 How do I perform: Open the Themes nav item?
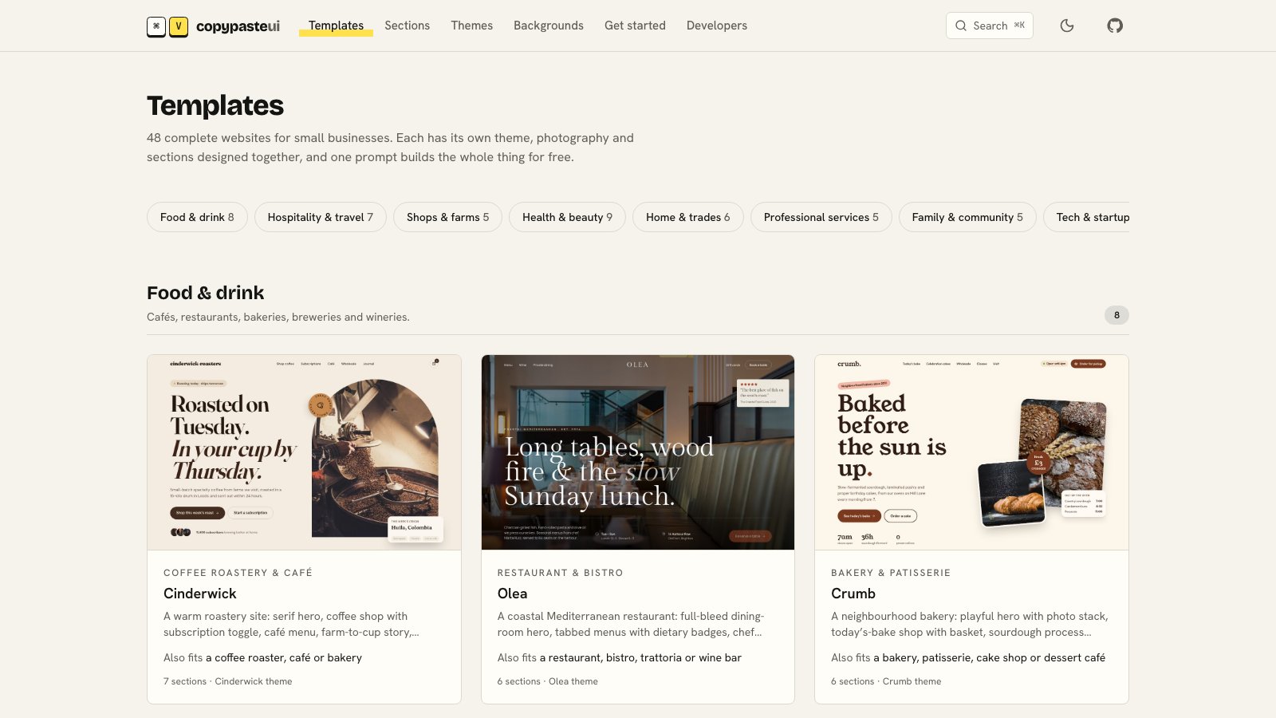tap(471, 26)
